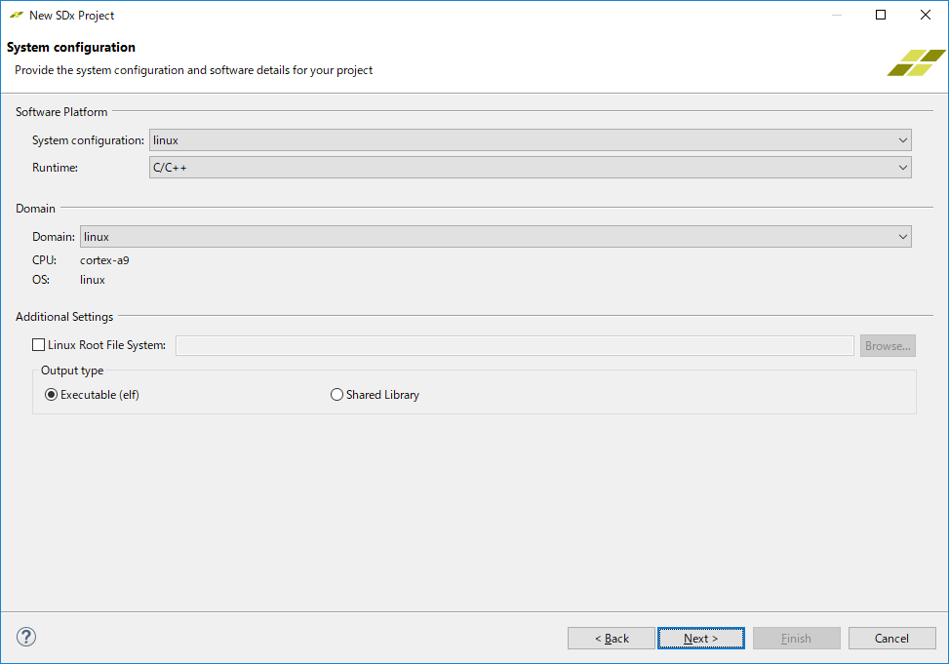
Task: Expand the Runtime combo box
Action: click(x=530, y=168)
